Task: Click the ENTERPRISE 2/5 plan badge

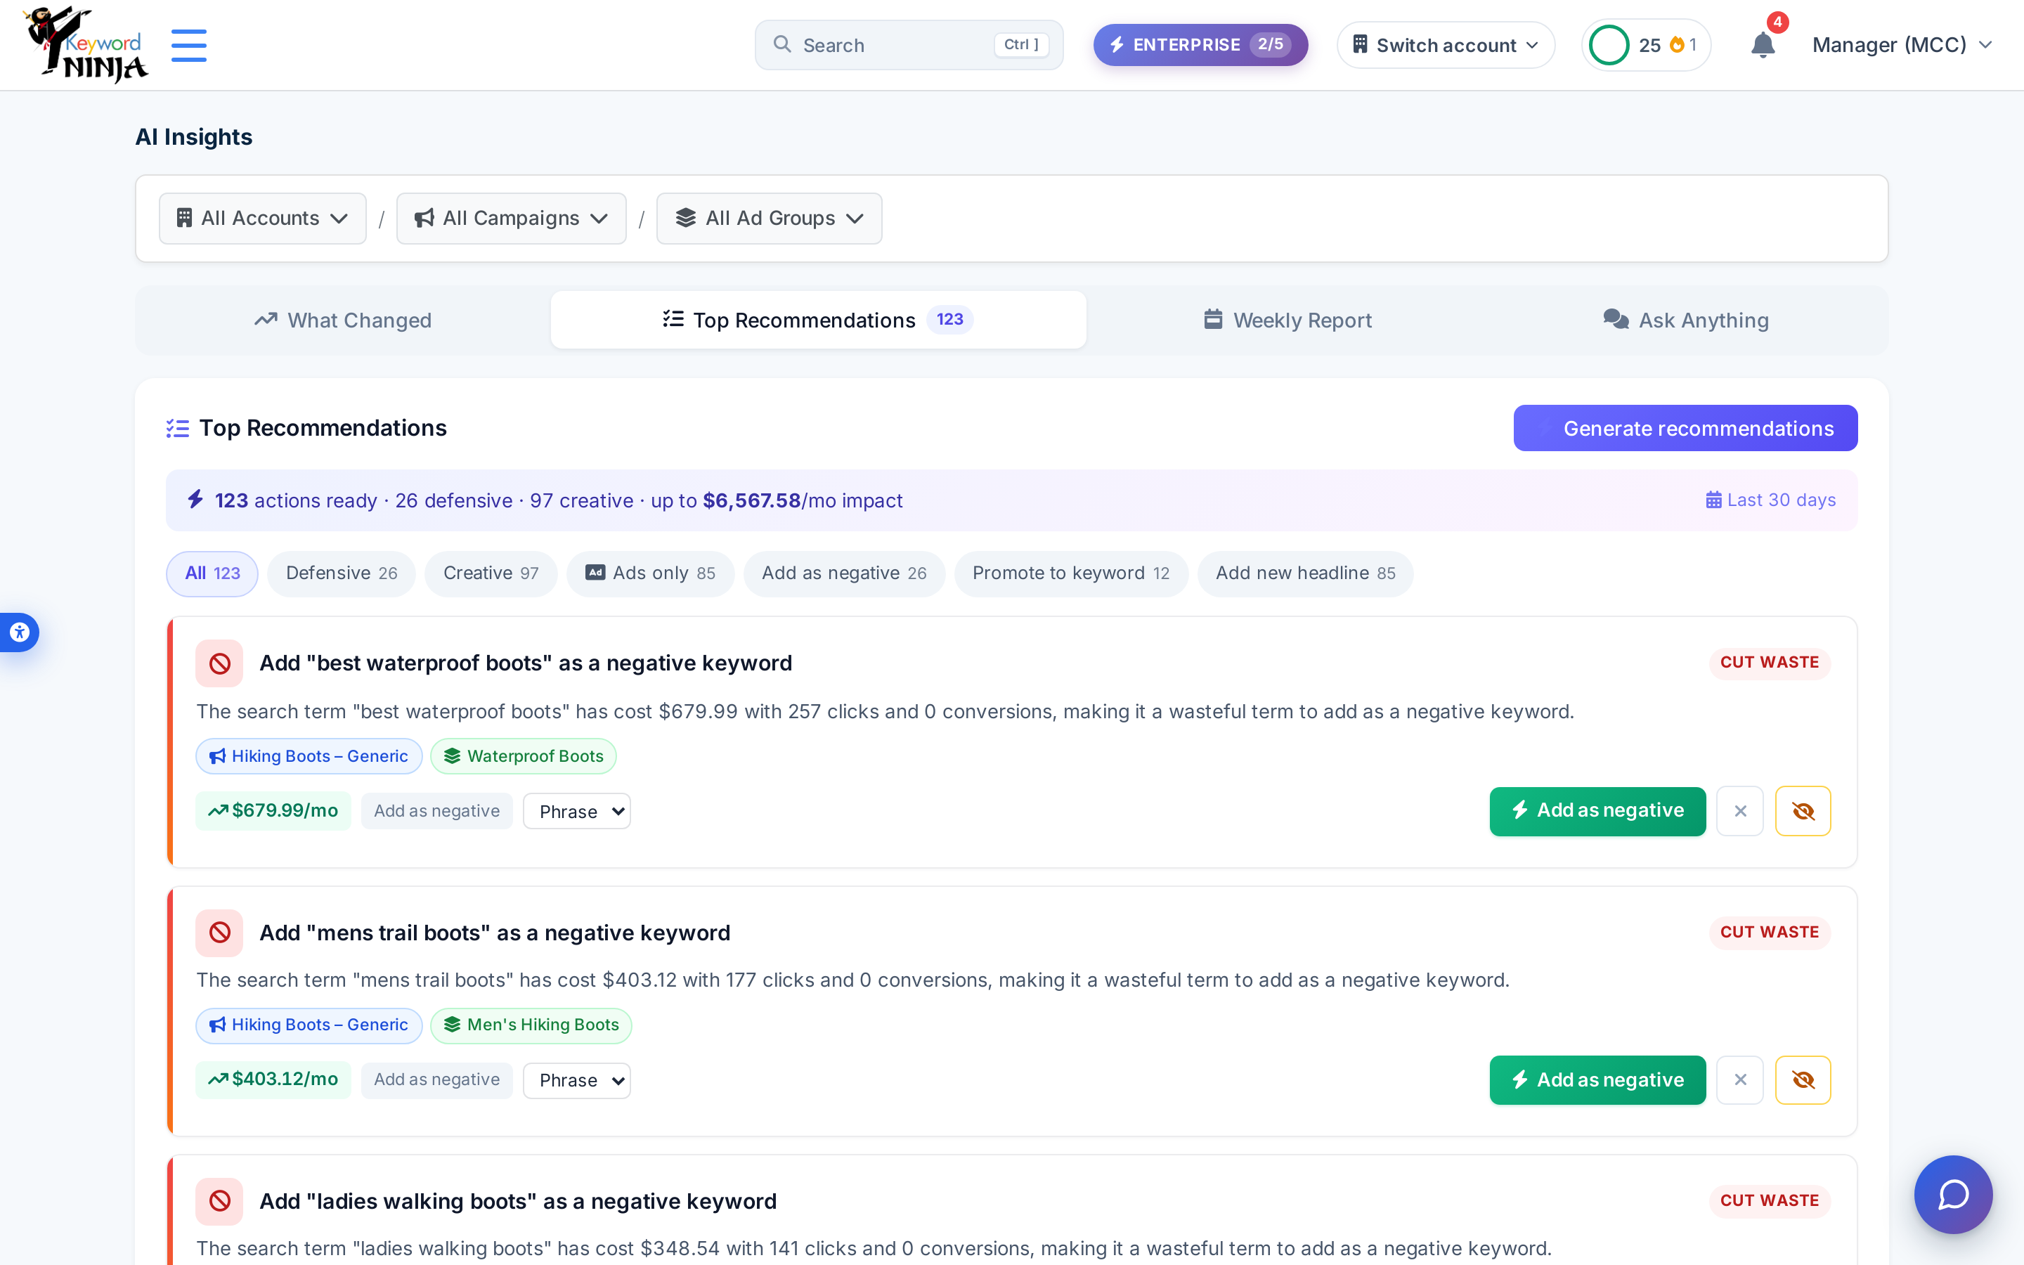Action: (x=1200, y=45)
